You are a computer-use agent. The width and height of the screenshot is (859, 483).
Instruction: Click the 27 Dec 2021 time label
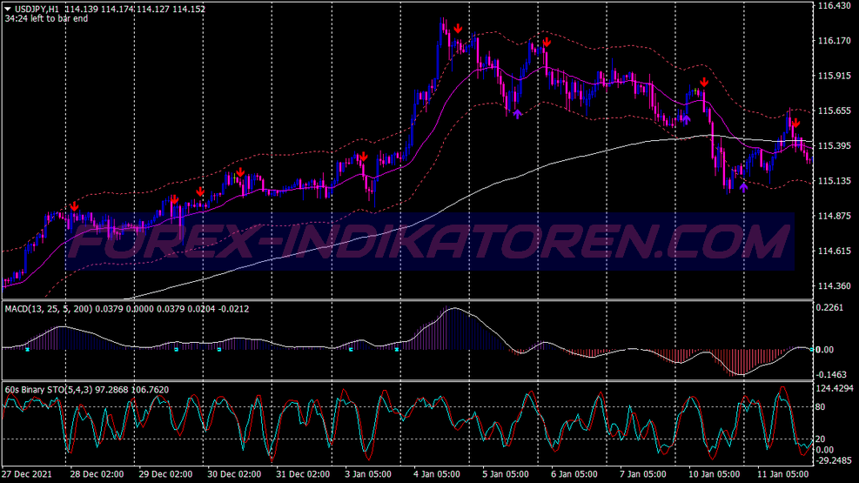(x=27, y=474)
